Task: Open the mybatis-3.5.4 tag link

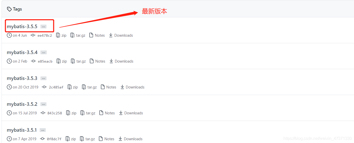Action: 22,52
